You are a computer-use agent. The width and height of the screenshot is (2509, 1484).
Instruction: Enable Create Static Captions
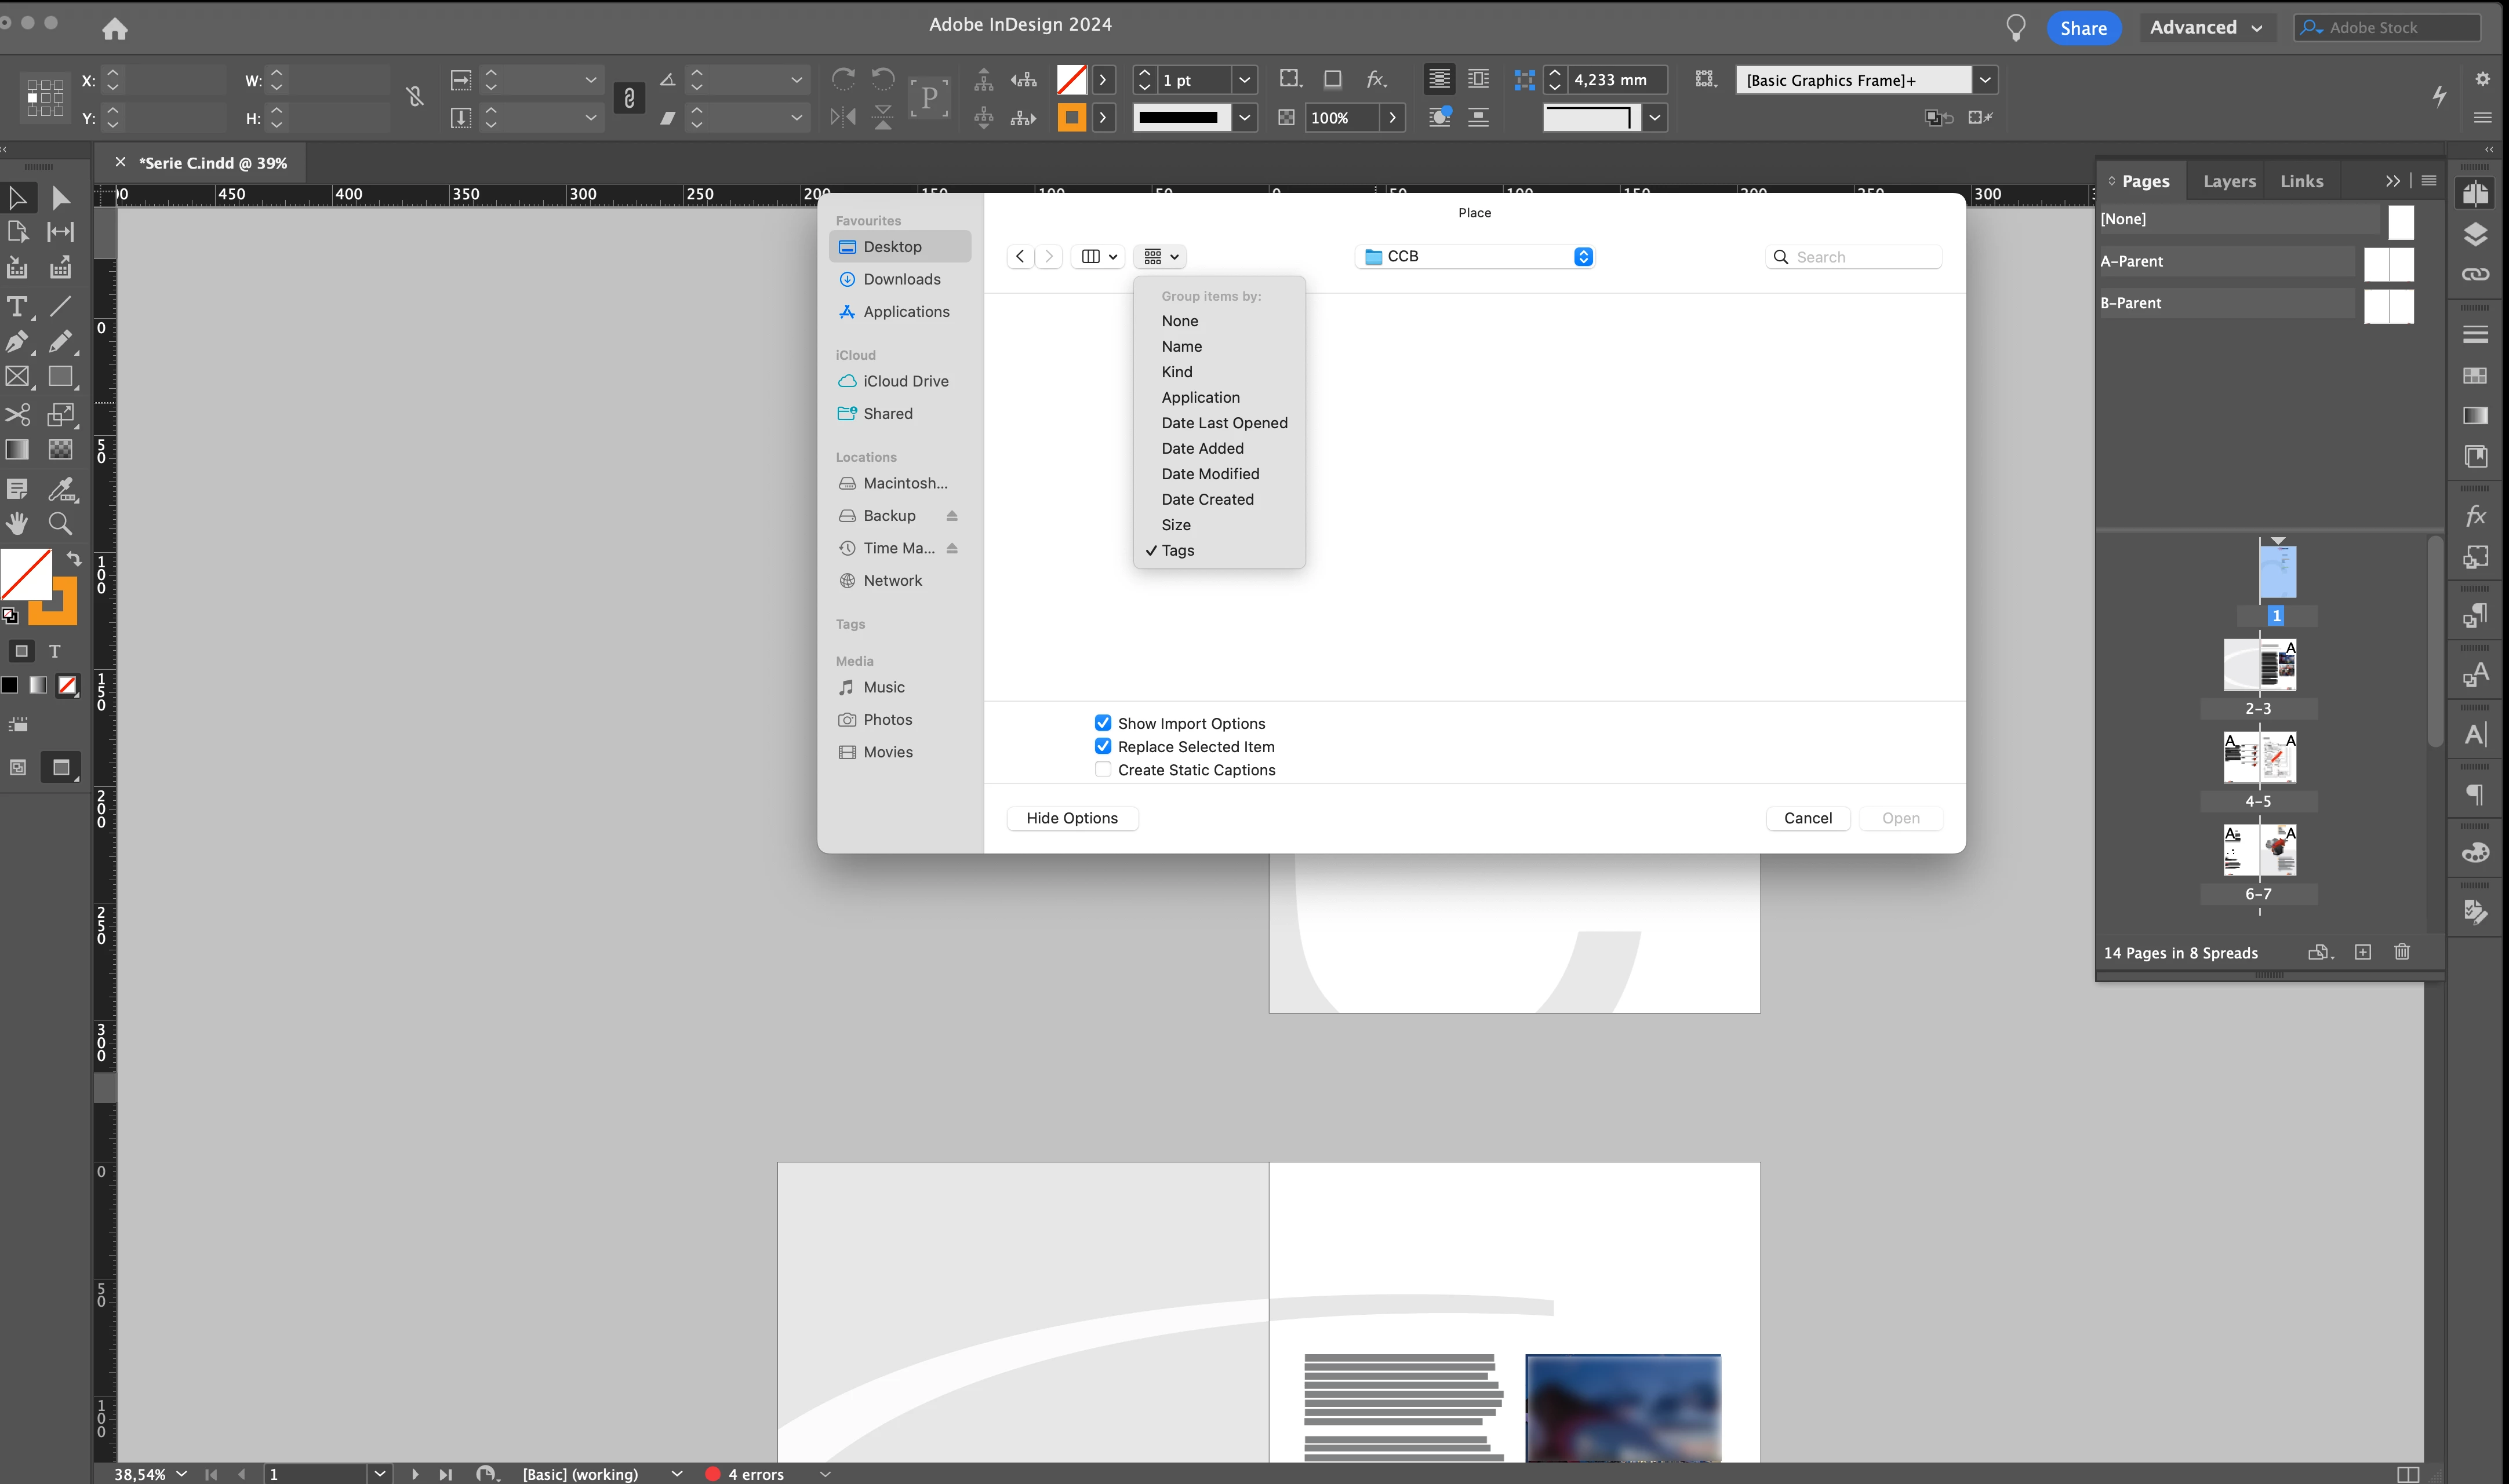point(1103,769)
